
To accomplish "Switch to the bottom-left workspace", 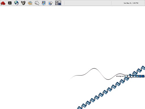I will point(56,4).
